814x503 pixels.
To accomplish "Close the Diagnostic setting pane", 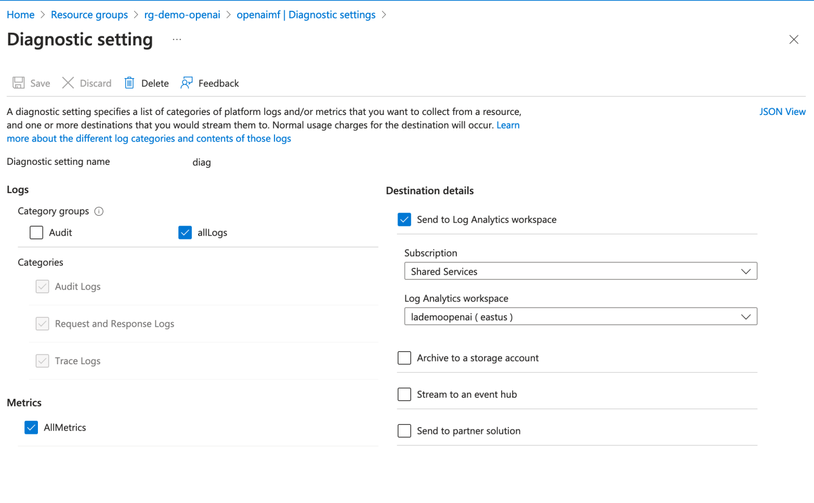I will tap(794, 40).
